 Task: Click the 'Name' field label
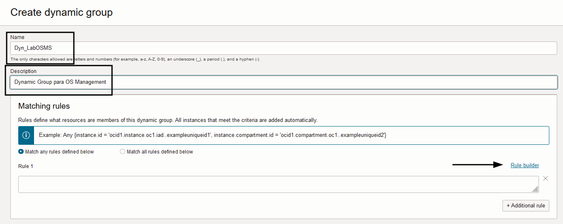pos(17,37)
